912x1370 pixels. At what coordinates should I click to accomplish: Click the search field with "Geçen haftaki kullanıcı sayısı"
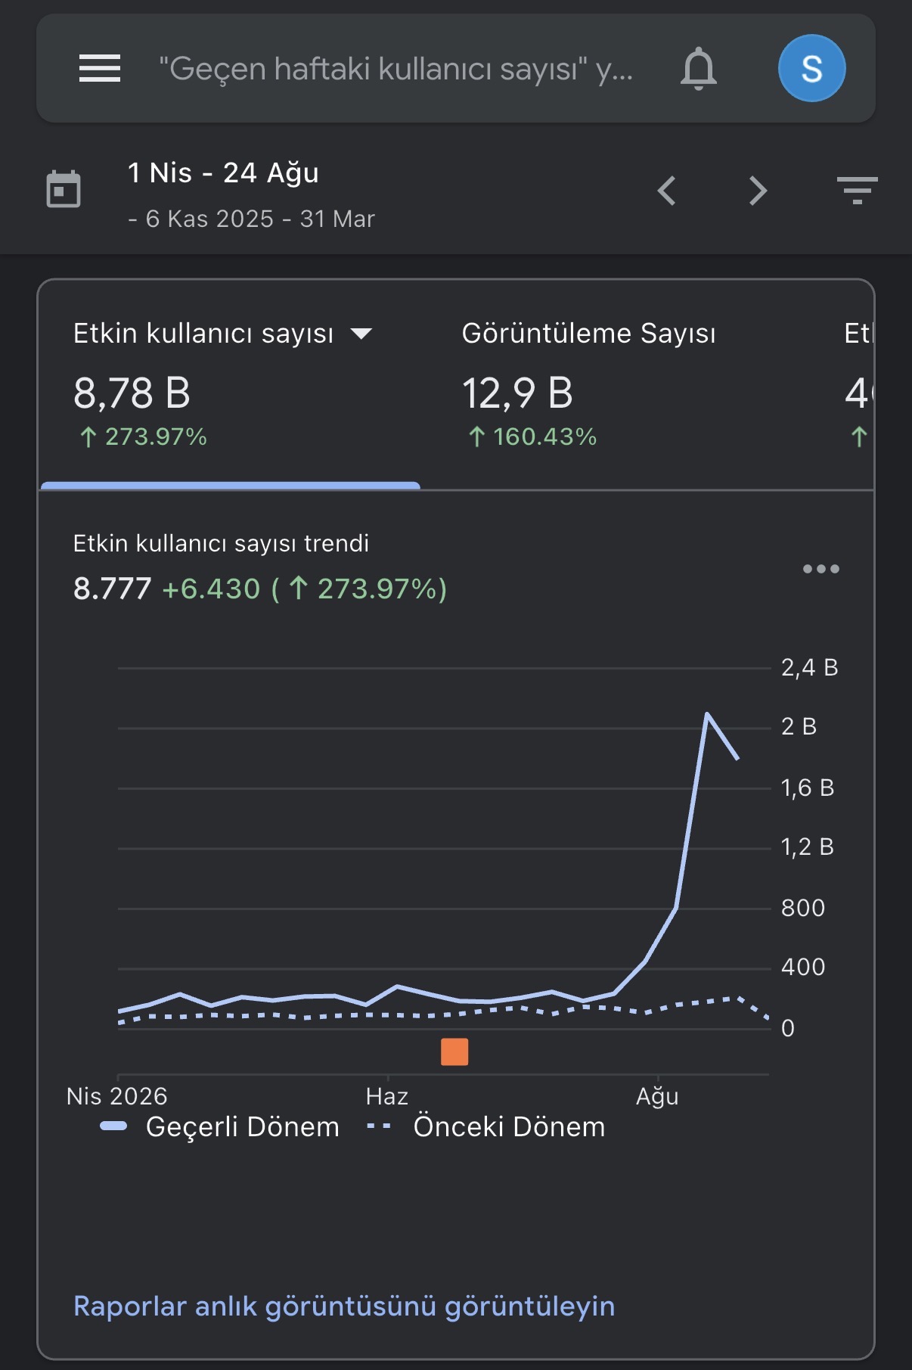tap(396, 69)
